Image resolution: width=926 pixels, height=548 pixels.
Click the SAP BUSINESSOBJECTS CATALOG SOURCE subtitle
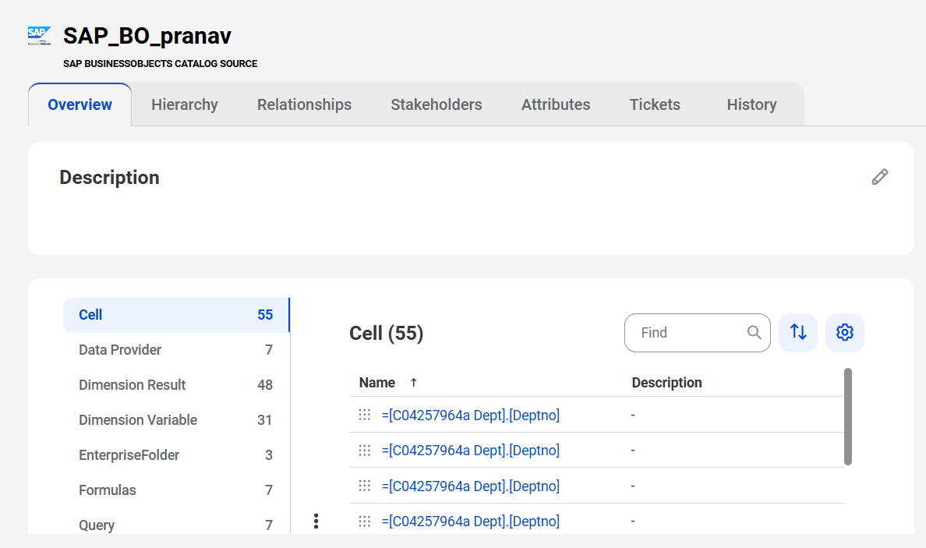click(160, 64)
